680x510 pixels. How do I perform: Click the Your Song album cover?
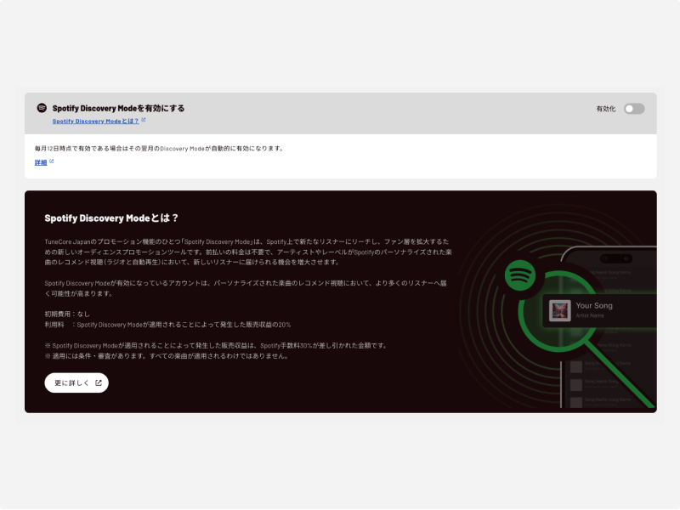coord(559,310)
